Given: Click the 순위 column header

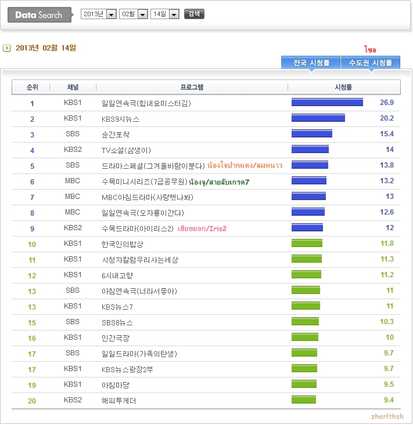Looking at the screenshot, I should [32, 88].
